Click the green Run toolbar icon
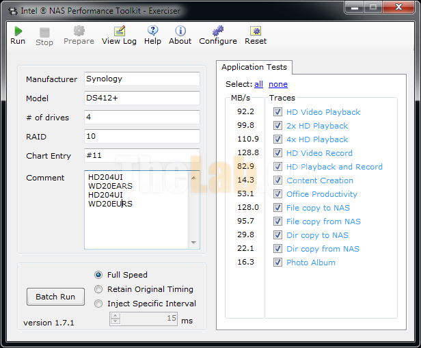The image size is (421, 348). pos(18,31)
